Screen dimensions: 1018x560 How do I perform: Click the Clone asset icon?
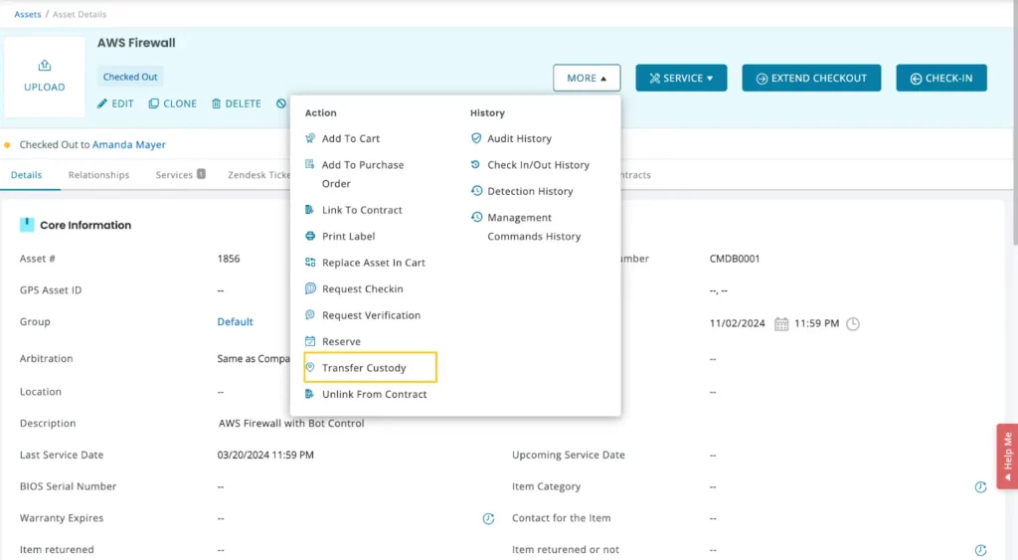[154, 103]
